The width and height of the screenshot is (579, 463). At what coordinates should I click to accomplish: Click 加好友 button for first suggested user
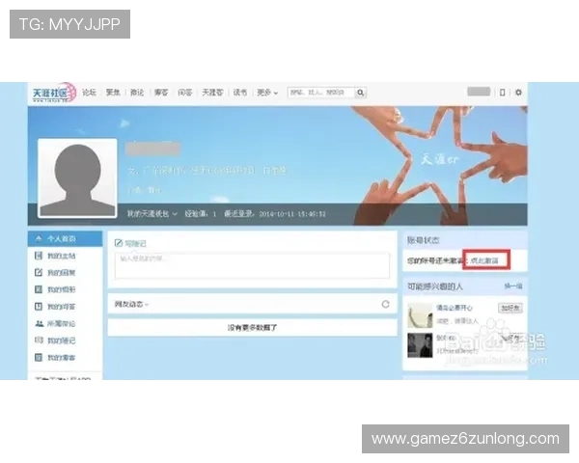click(510, 308)
